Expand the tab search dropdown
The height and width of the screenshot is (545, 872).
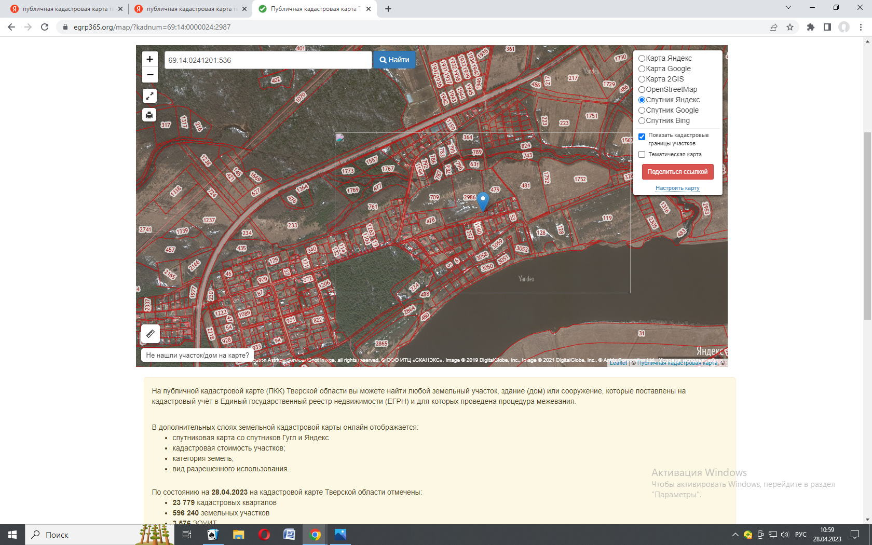pos(788,7)
